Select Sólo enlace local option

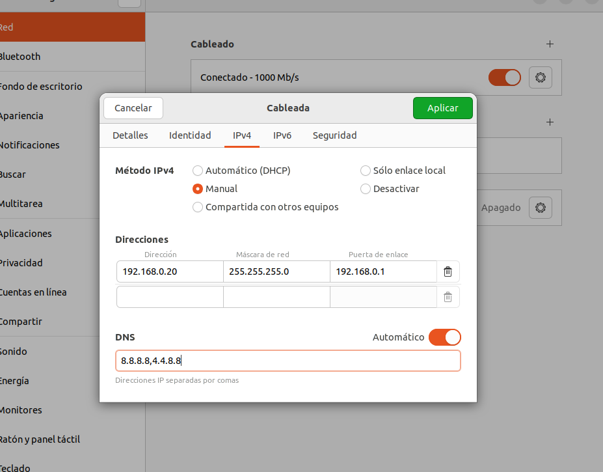tap(403, 171)
